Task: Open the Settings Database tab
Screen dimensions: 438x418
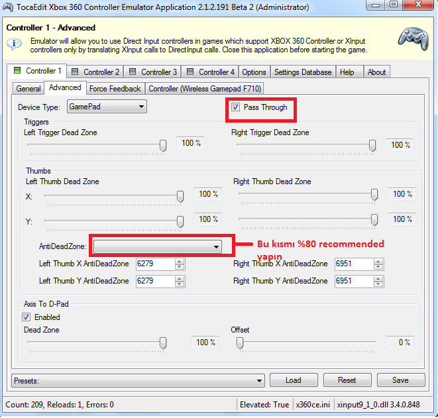Action: 303,72
